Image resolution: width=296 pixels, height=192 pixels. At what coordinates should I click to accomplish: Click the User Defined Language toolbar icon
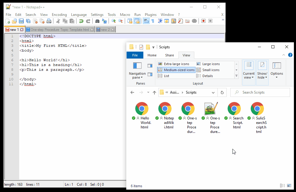[x=167, y=21]
